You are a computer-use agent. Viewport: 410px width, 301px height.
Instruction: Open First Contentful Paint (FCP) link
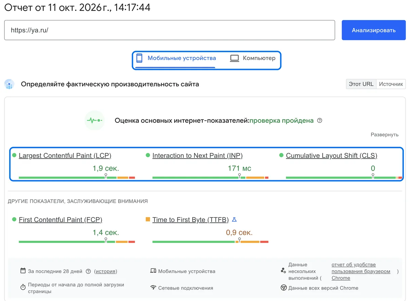point(60,220)
